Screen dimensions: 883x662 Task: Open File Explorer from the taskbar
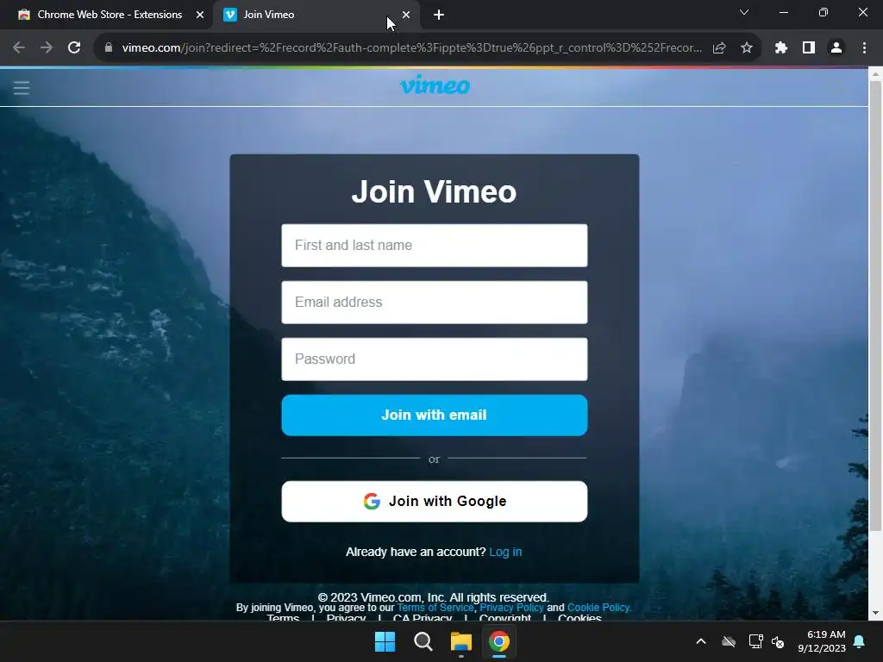(x=460, y=641)
